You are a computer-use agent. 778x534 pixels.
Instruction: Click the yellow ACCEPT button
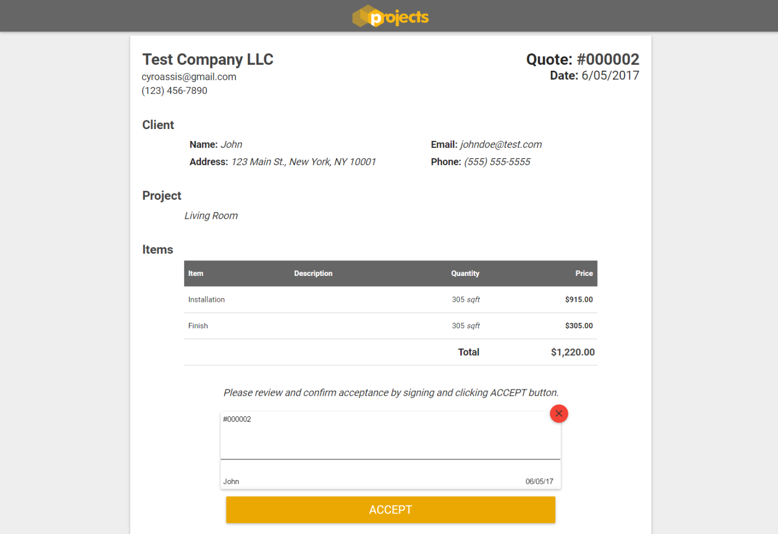click(391, 510)
